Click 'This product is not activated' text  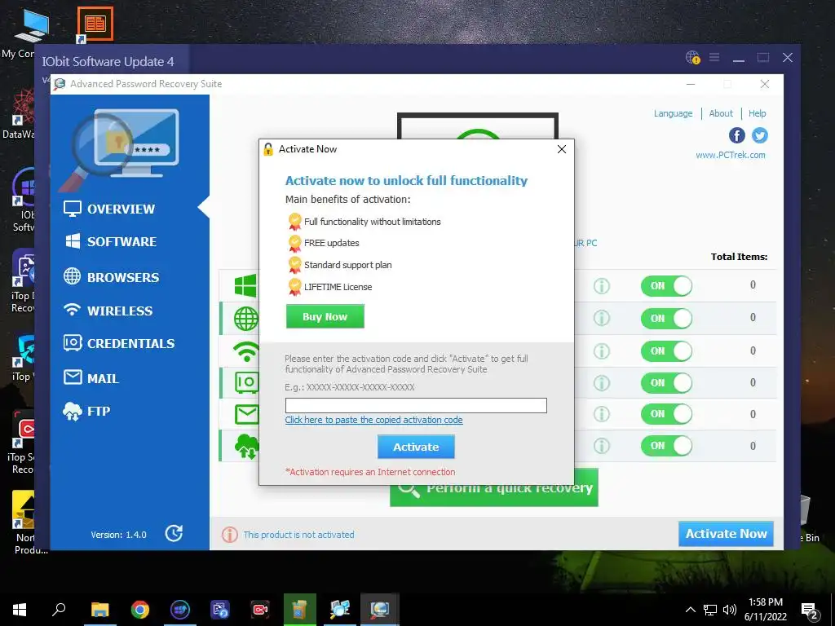tap(298, 535)
